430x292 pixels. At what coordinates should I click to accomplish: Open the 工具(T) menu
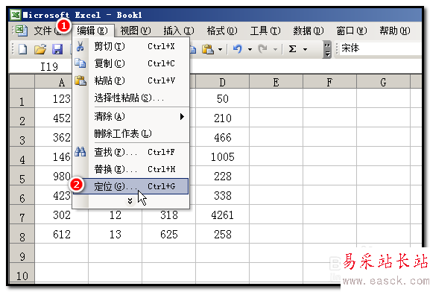(265, 31)
